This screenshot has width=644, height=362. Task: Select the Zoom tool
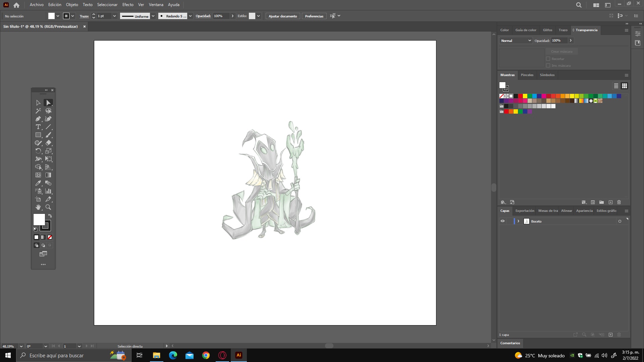pos(48,207)
